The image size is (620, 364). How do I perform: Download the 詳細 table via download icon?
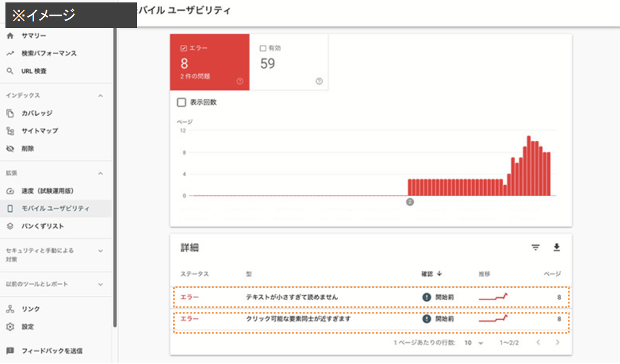(556, 248)
